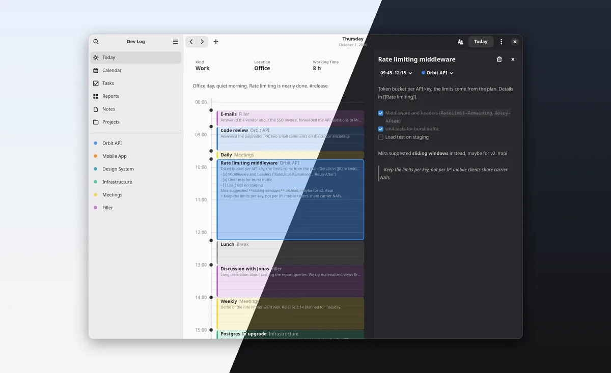Click the sliding windows suggestion line
Image resolution: width=611 pixels, height=373 pixels.
coord(442,153)
